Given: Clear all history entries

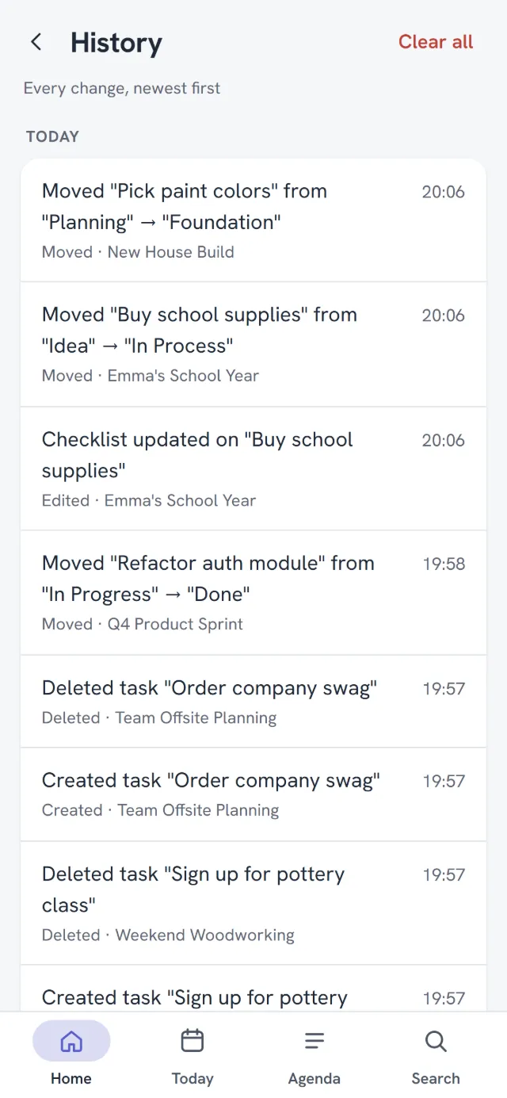Looking at the screenshot, I should pos(436,42).
